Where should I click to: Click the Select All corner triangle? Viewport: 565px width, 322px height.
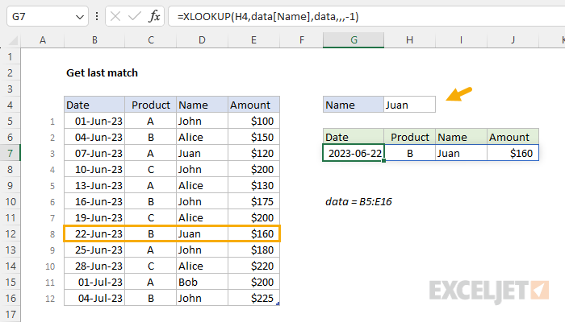click(x=13, y=40)
